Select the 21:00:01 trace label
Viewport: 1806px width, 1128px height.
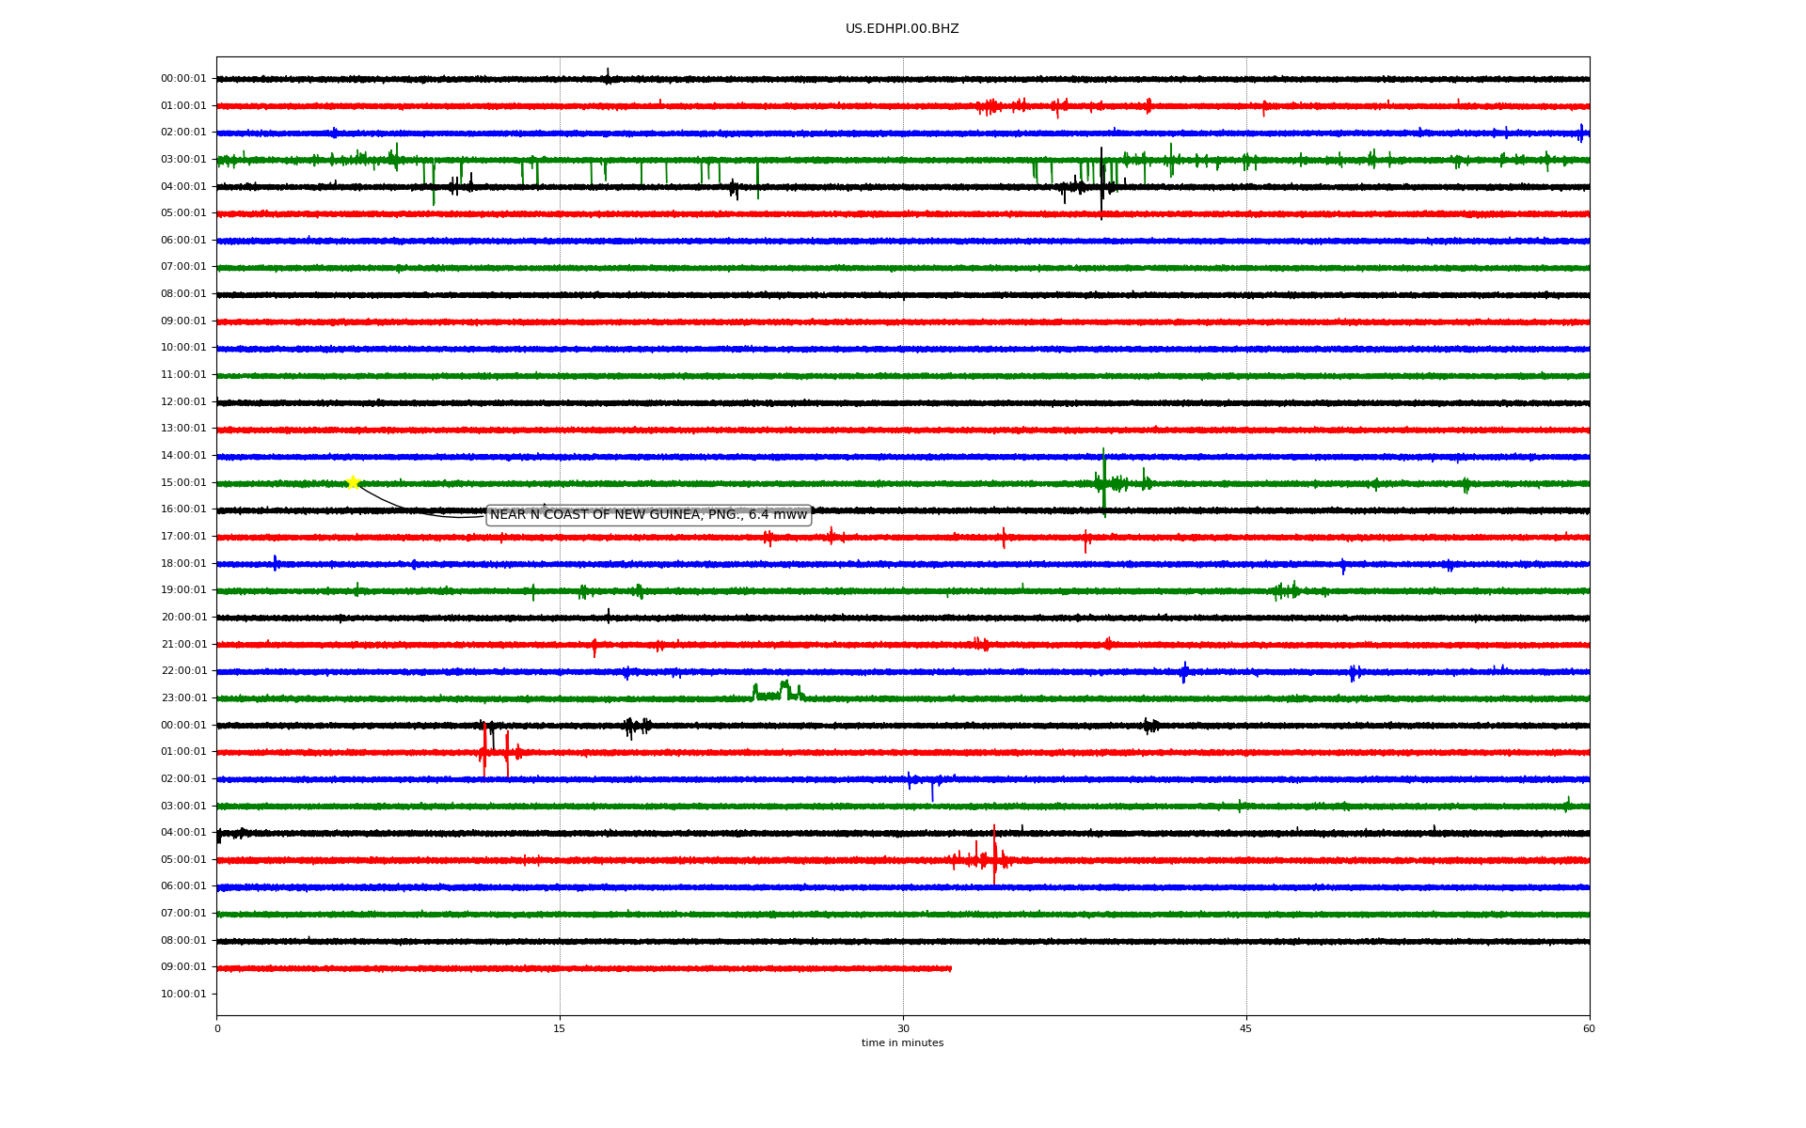pyautogui.click(x=183, y=645)
